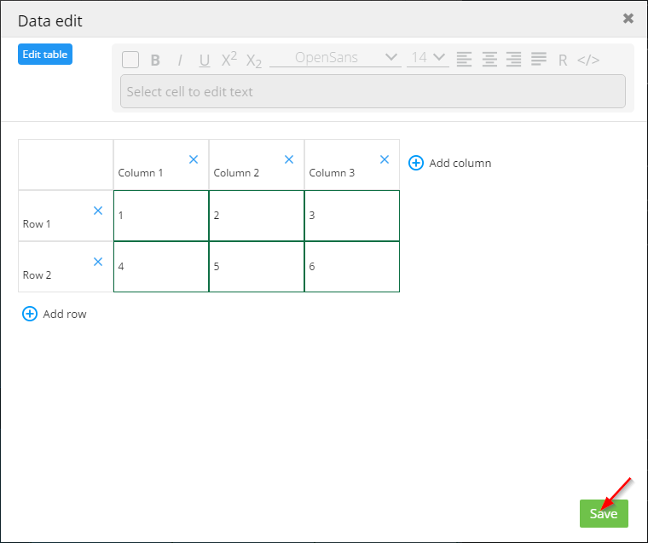This screenshot has height=543, width=648.
Task: Align text left
Action: coord(464,59)
